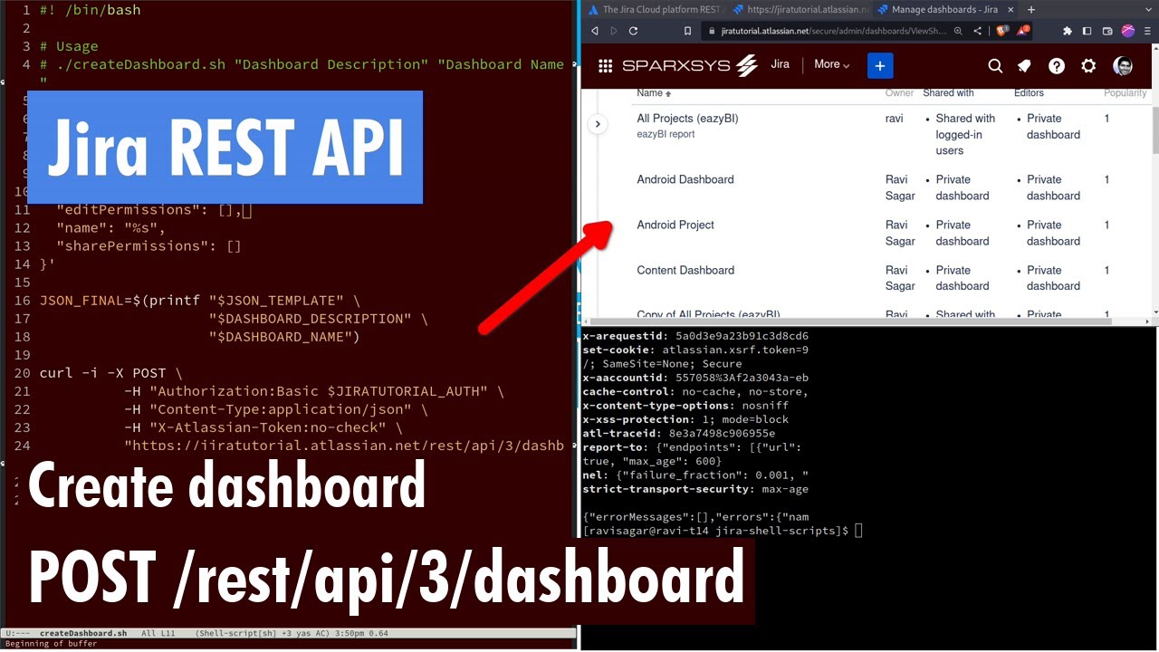The height and width of the screenshot is (652, 1159).
Task: Click the zoom icon in address bar
Action: (x=958, y=31)
